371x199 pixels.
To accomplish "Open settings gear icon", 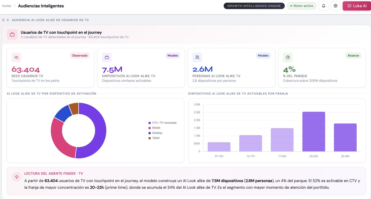I will tap(335, 6).
